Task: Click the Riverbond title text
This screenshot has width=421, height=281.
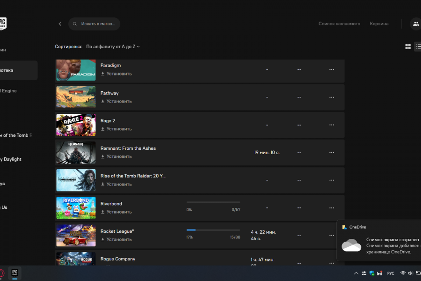Action: click(x=111, y=204)
